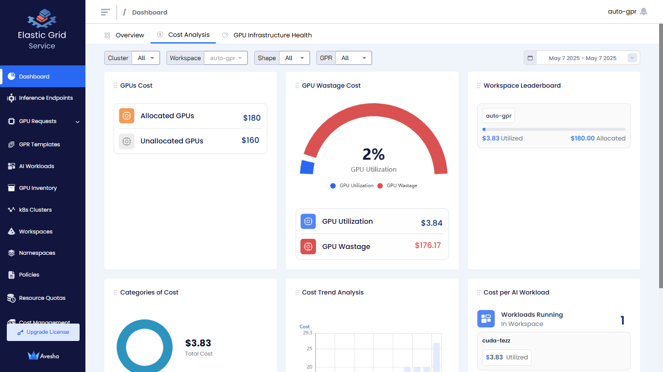663x372 pixels.
Task: Click the Upgrade License button
Action: [43, 332]
